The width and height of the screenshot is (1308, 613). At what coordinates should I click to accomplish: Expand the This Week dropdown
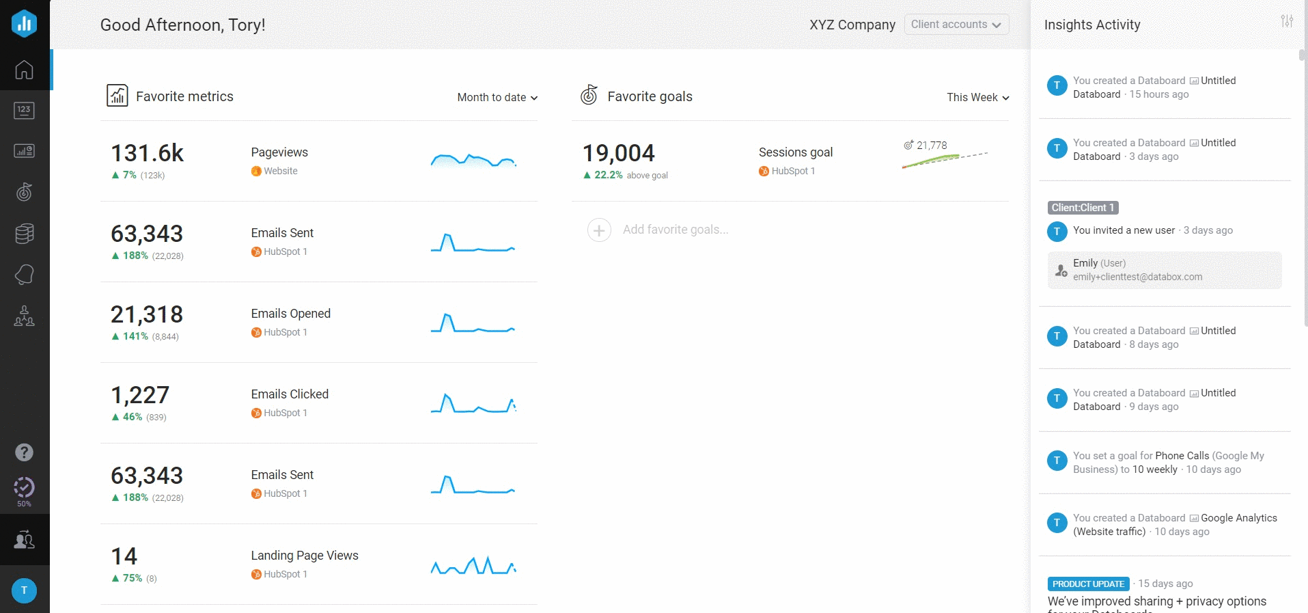pos(977,98)
